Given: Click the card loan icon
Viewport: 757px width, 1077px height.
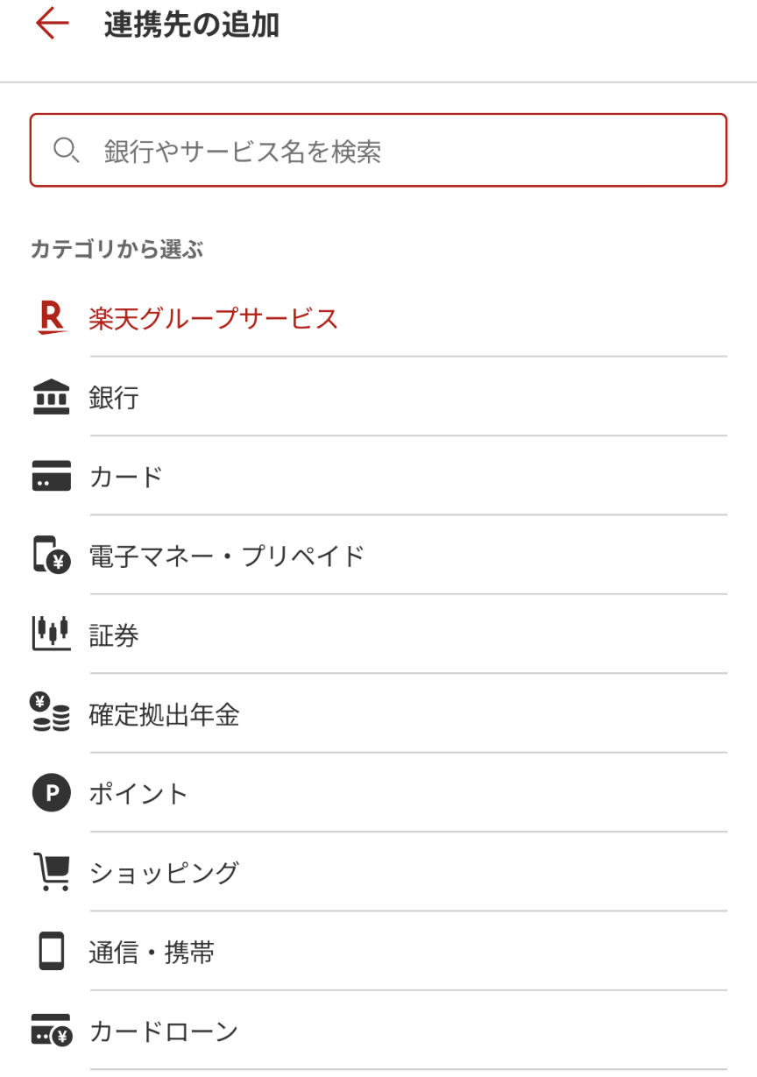Looking at the screenshot, I should [x=52, y=1031].
